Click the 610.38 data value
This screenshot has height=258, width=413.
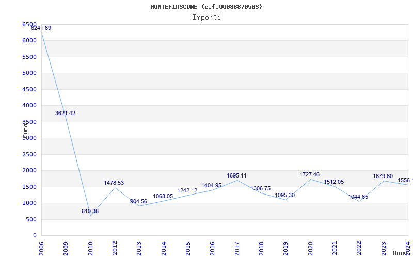90,211
